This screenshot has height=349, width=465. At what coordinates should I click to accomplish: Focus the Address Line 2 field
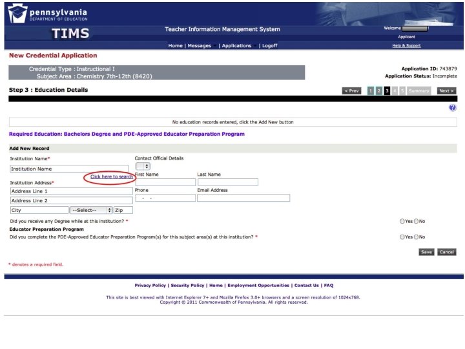(x=71, y=200)
